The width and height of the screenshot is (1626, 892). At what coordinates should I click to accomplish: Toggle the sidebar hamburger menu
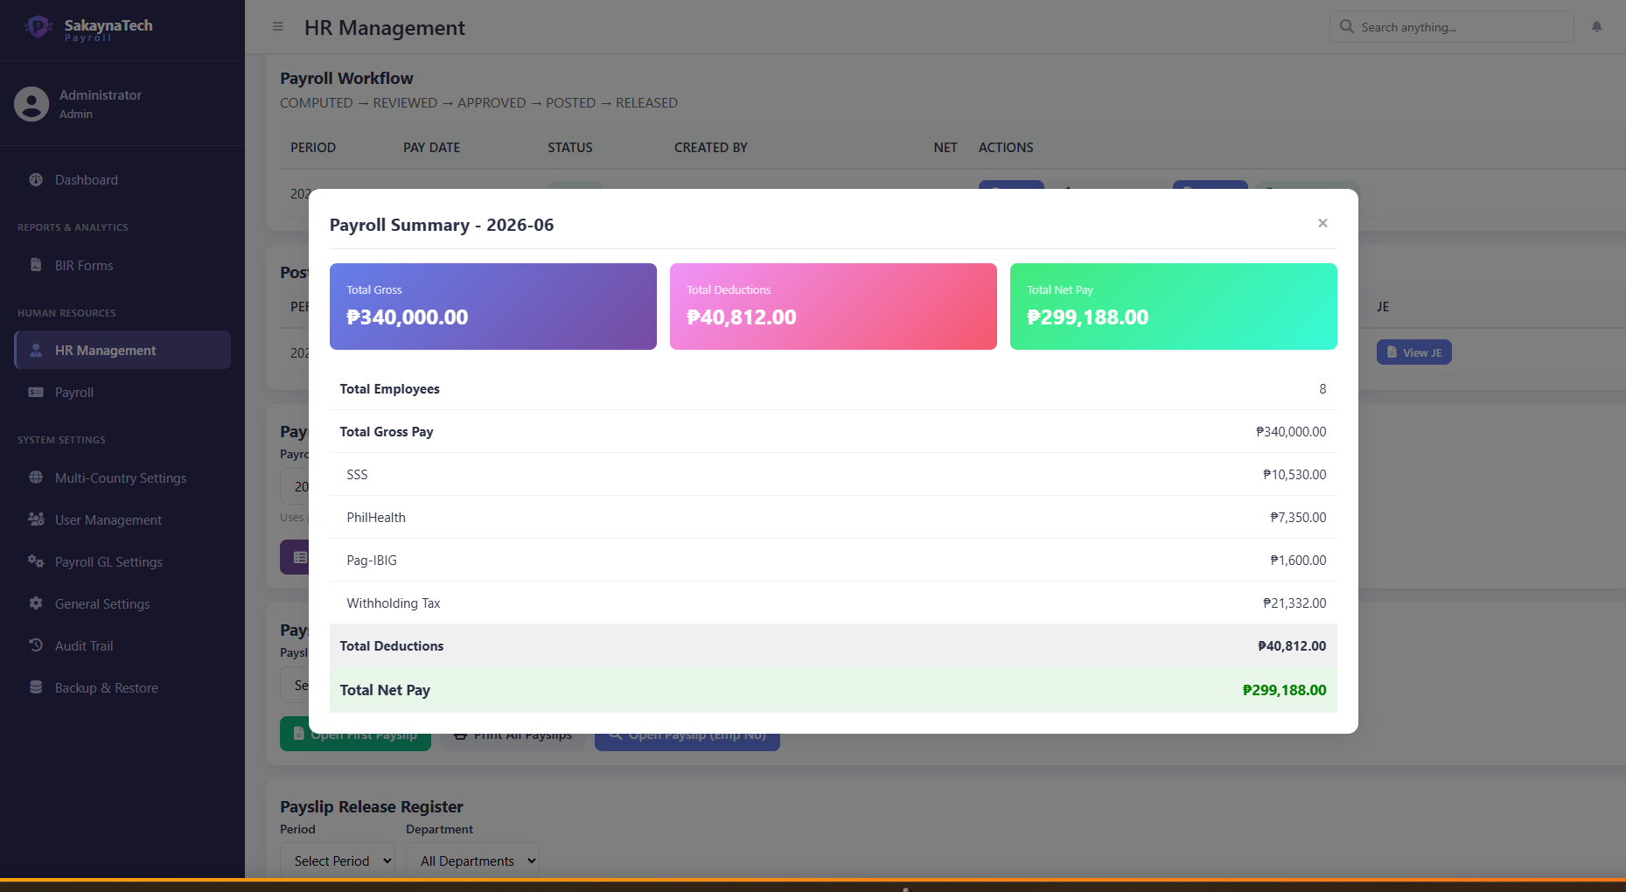[278, 27]
